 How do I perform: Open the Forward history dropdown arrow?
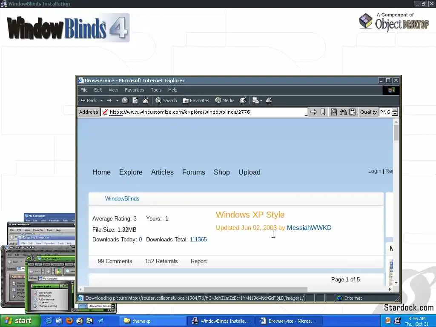(x=117, y=100)
